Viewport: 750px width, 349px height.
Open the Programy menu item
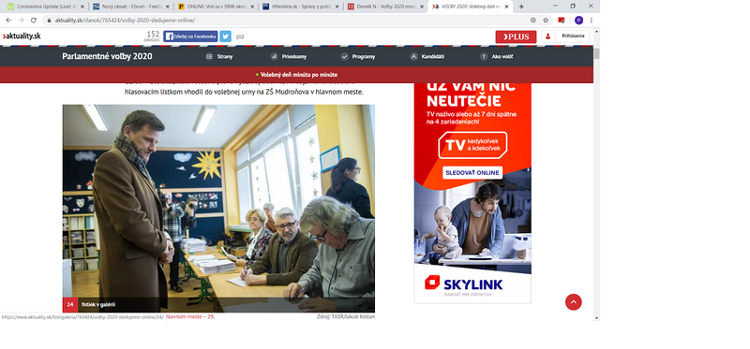click(358, 56)
